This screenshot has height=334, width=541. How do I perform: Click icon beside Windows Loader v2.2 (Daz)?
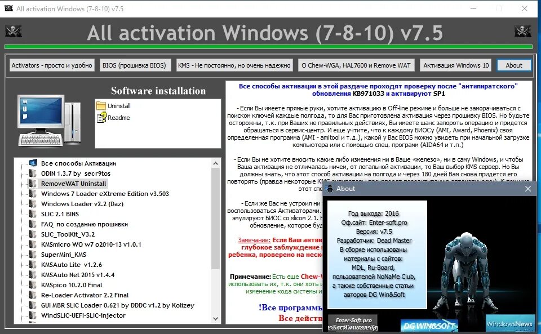pyautogui.click(x=33, y=204)
